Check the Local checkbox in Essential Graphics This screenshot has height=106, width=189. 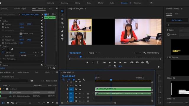tap(168, 30)
